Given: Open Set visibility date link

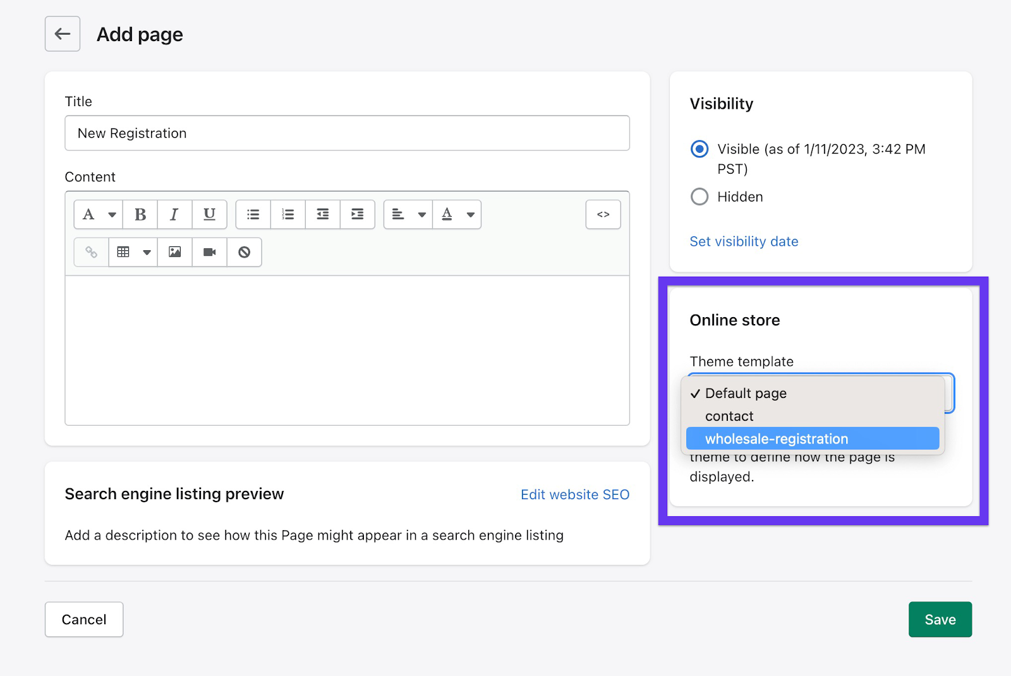Looking at the screenshot, I should 744,241.
